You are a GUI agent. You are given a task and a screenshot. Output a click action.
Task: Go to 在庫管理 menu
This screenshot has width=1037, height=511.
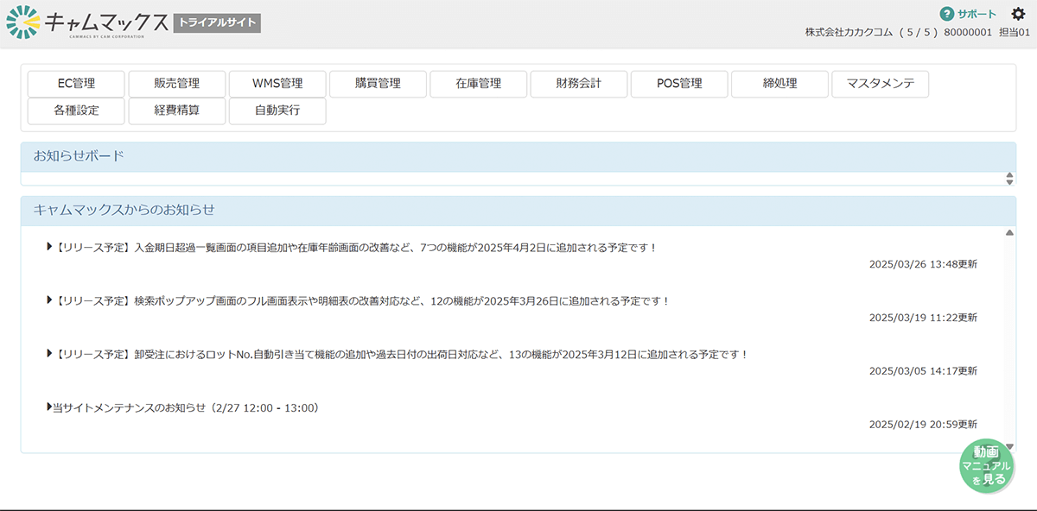479,84
